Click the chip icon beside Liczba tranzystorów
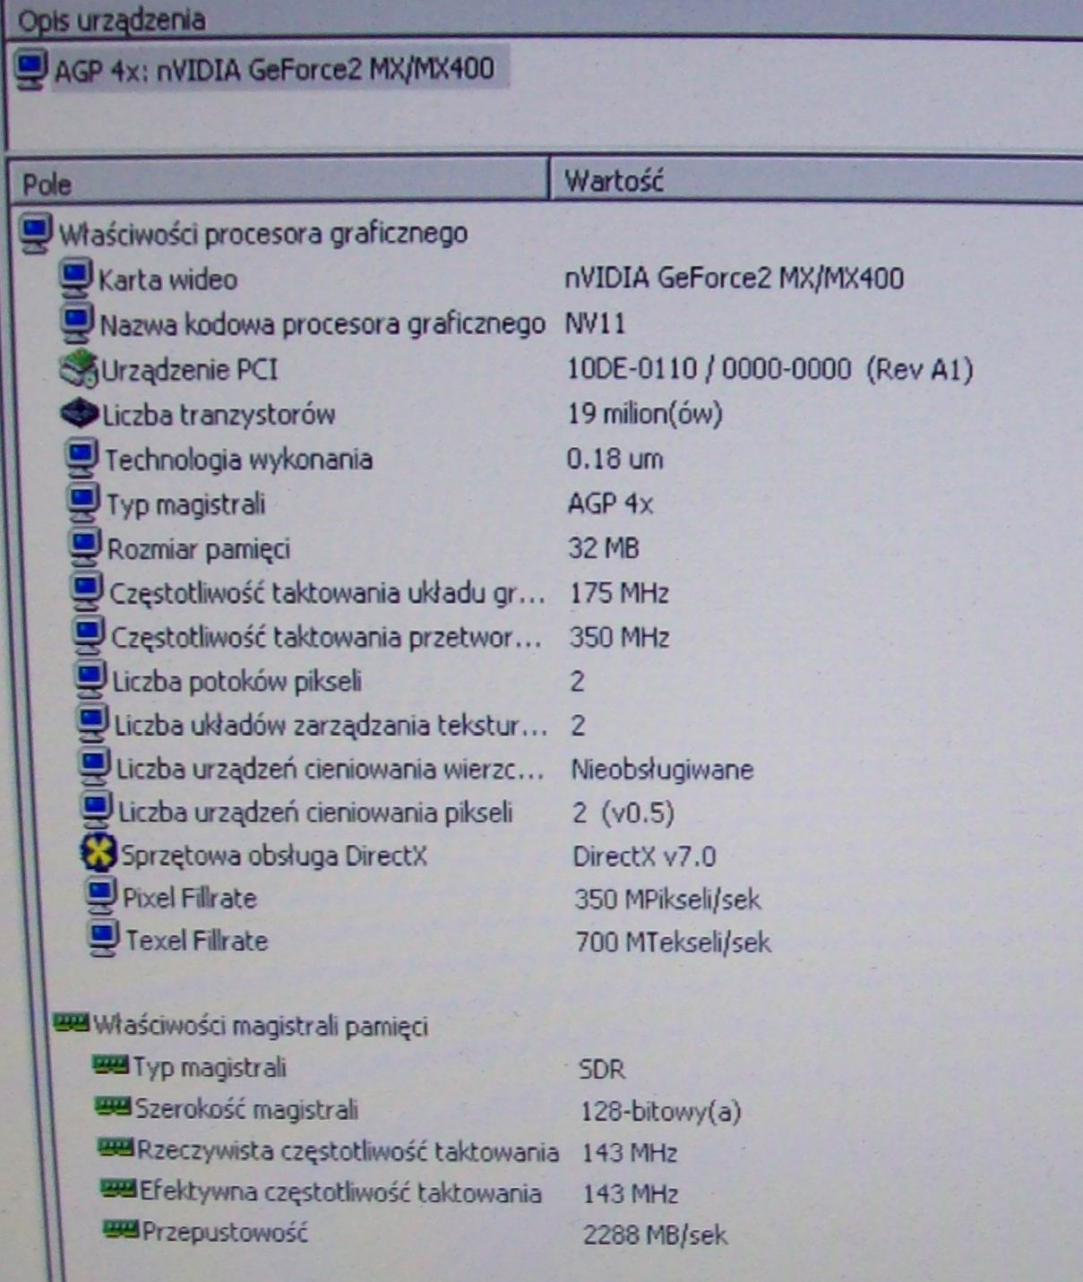The height and width of the screenshot is (1282, 1083). [79, 413]
